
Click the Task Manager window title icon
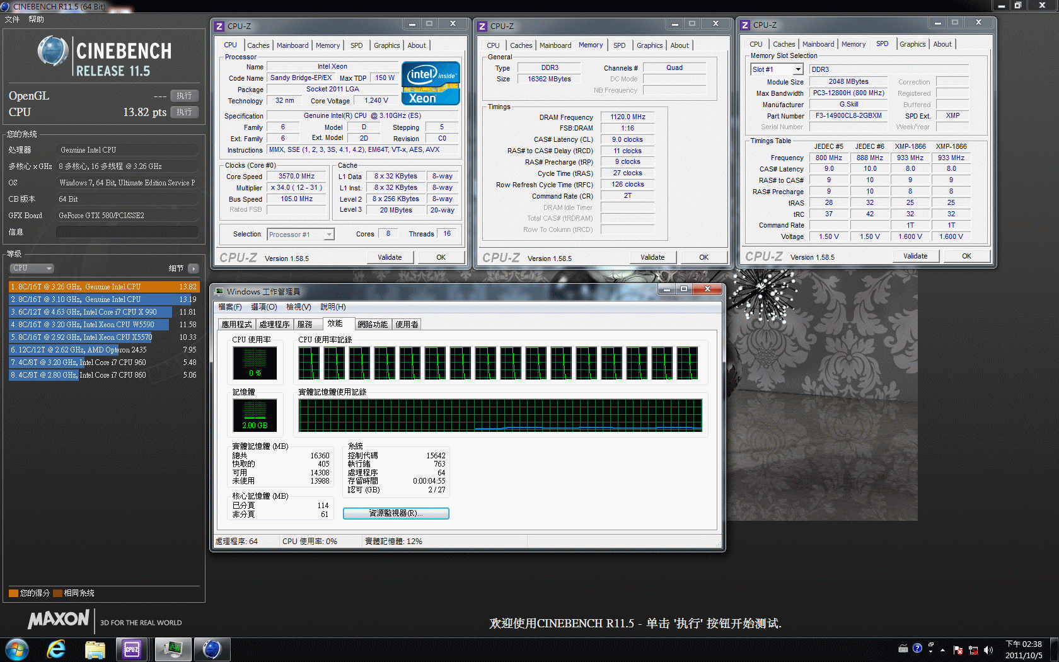[219, 291]
